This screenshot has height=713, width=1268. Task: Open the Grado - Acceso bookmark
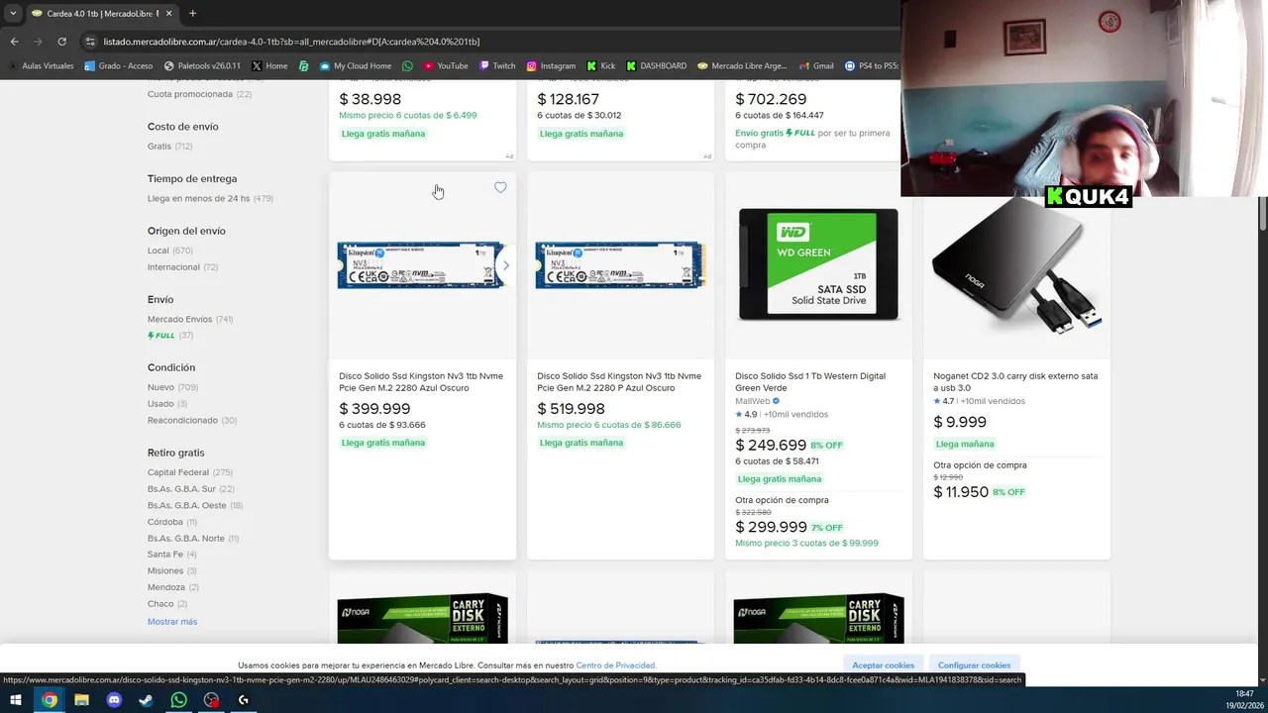tap(119, 66)
